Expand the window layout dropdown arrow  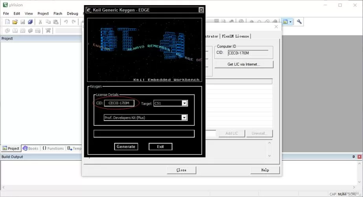click(x=290, y=22)
